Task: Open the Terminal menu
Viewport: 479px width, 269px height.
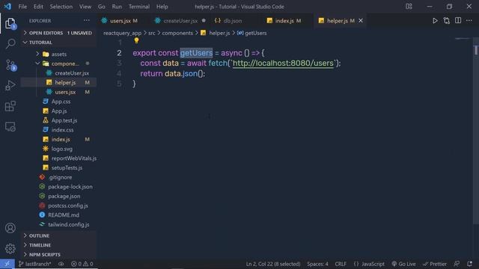Action: [139, 7]
